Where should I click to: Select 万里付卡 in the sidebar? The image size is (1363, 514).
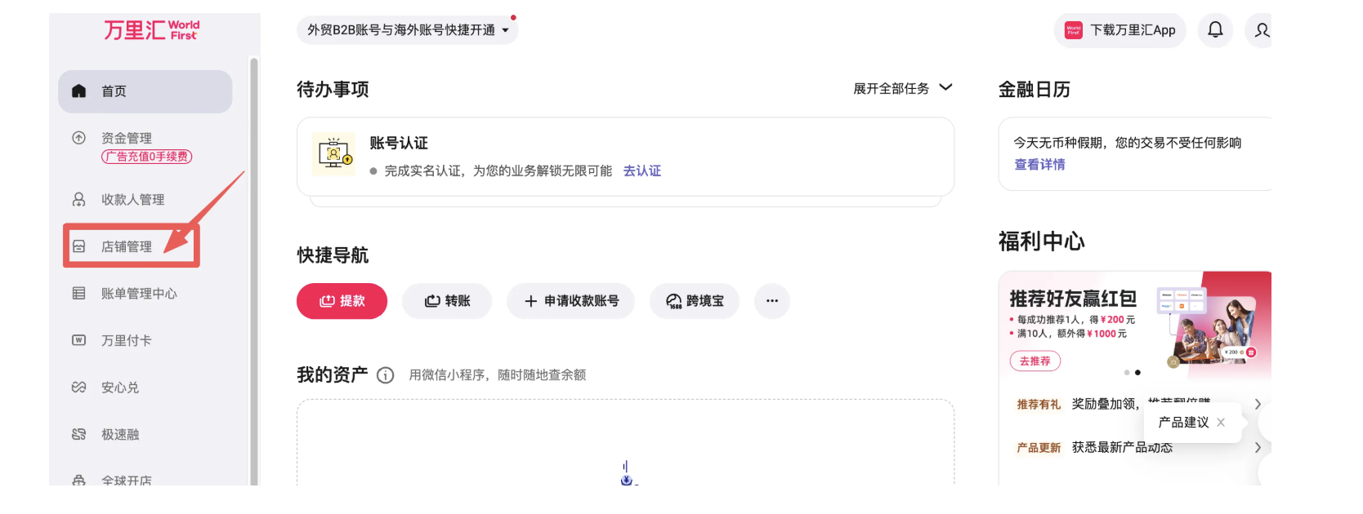pos(127,340)
